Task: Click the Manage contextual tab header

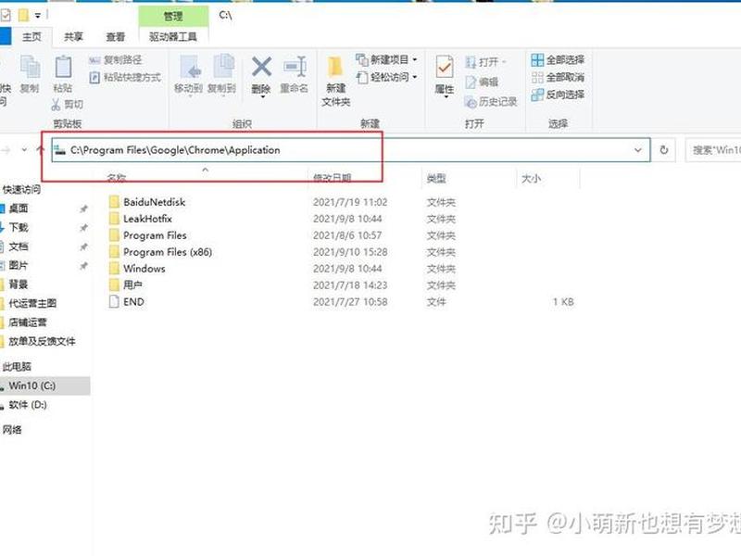Action: click(173, 17)
